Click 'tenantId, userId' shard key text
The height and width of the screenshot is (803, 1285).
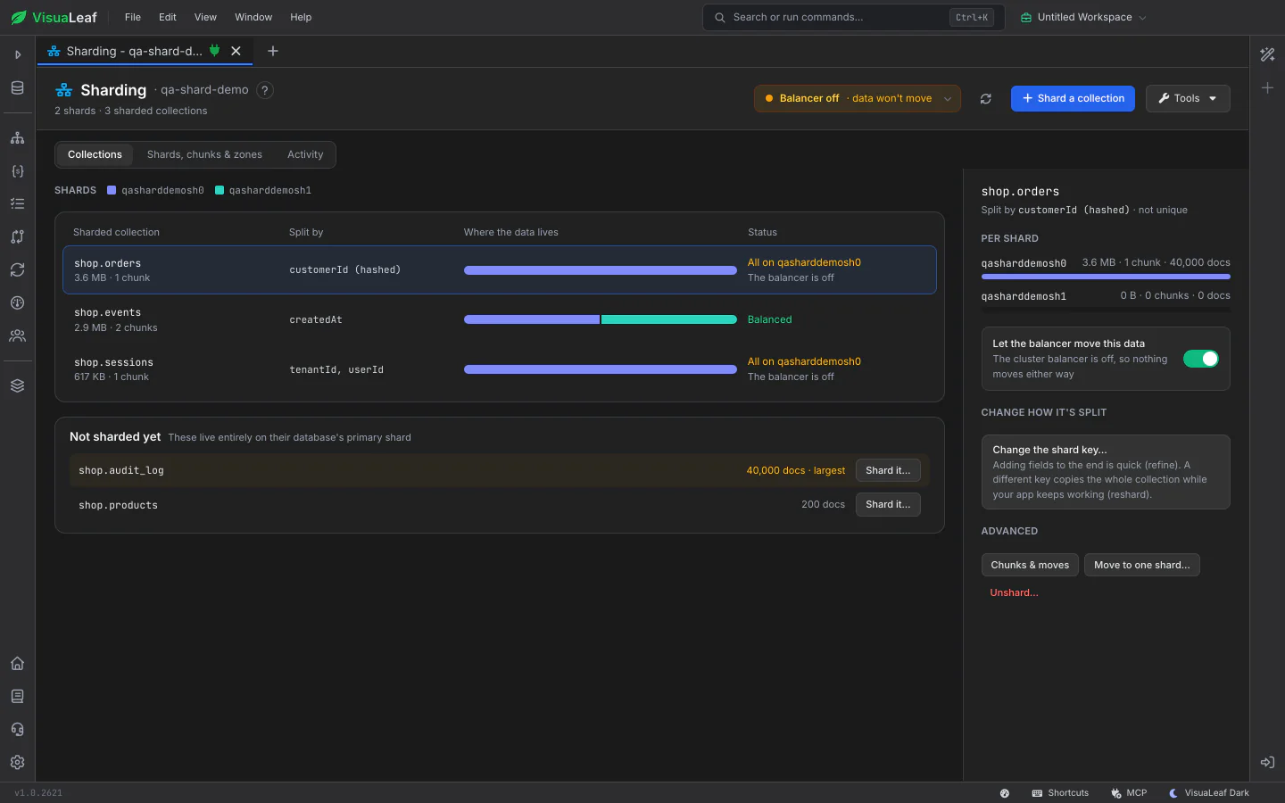[x=336, y=369]
